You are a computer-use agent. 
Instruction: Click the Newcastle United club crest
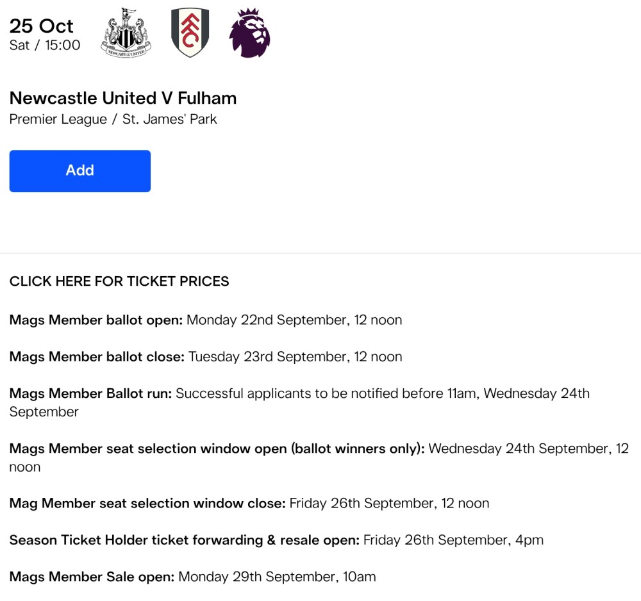(126, 33)
